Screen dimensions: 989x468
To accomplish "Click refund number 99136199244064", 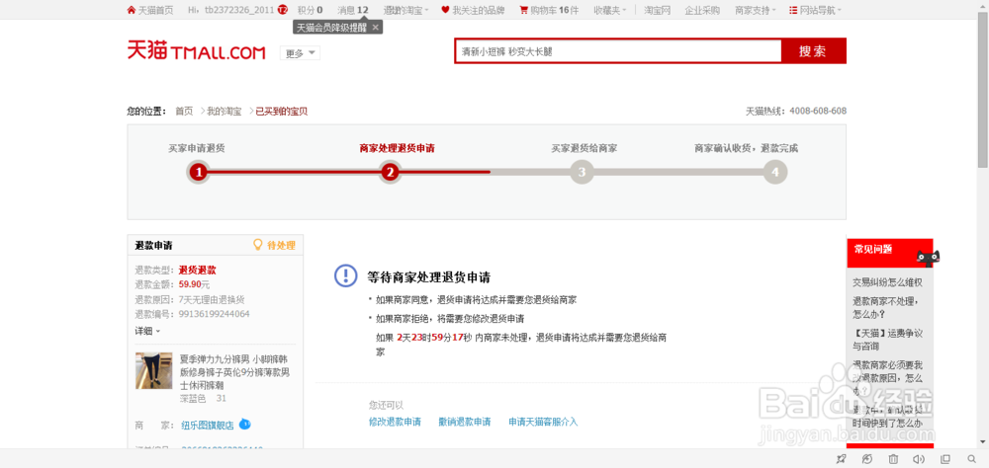I will point(214,314).
